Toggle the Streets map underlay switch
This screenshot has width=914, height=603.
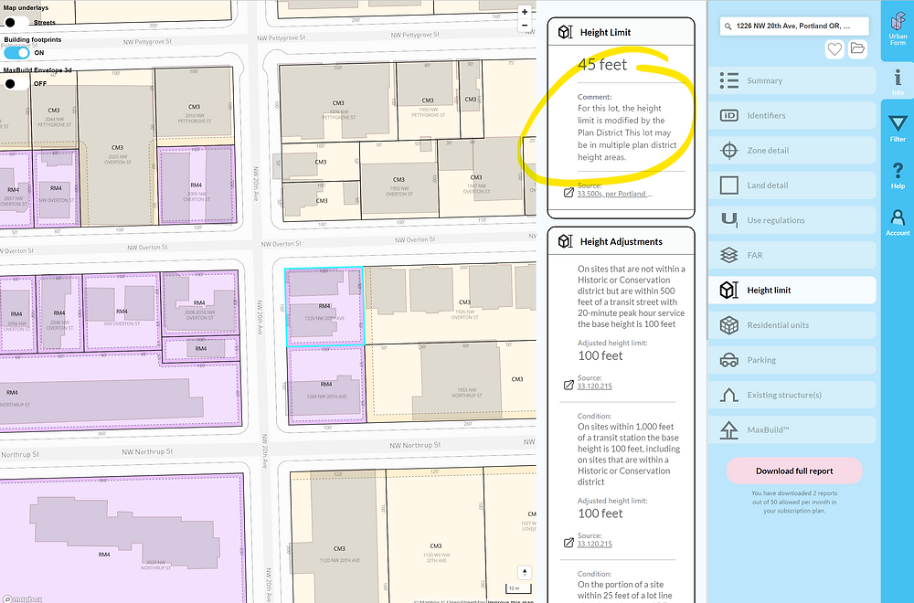coord(16,23)
